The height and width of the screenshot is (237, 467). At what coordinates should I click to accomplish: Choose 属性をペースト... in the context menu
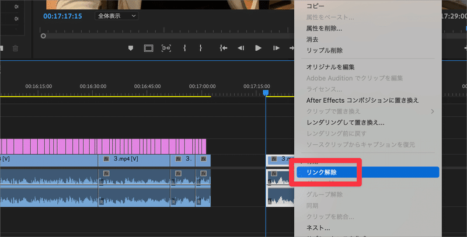tap(330, 18)
